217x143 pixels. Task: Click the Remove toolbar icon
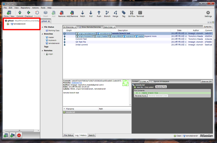62,14
